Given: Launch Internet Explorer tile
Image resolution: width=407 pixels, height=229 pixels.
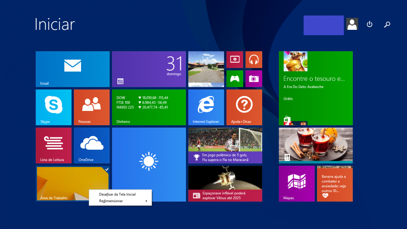Looking at the screenshot, I should (206, 107).
